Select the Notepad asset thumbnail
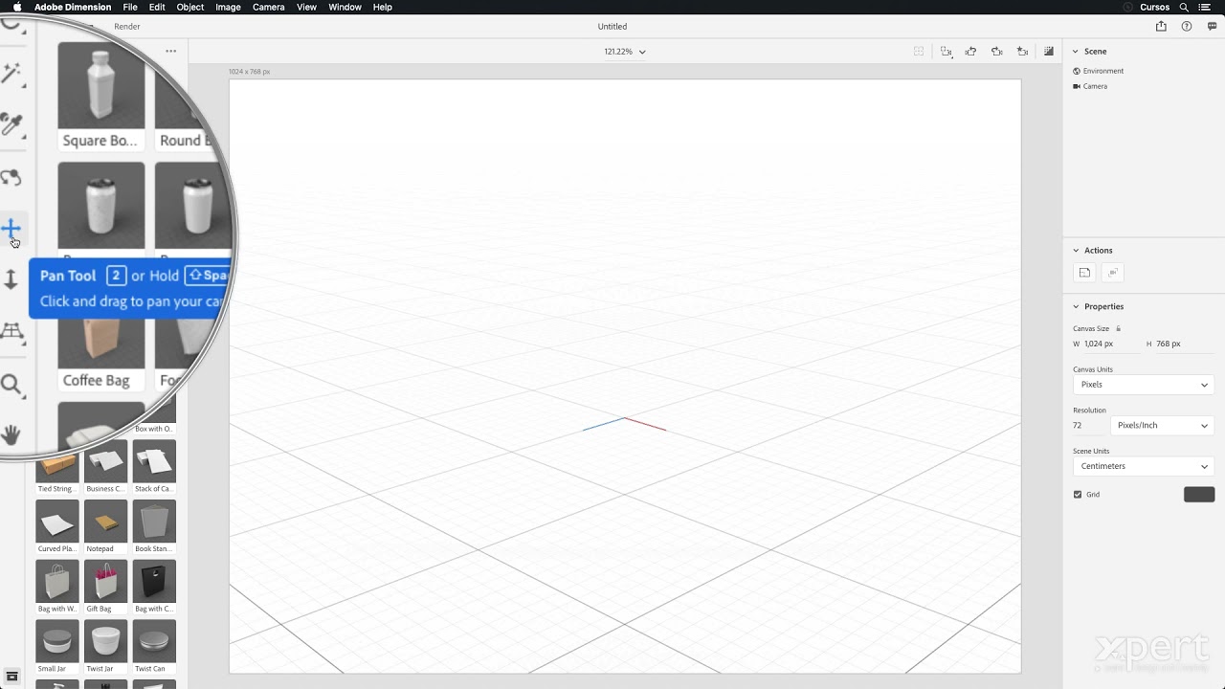Image resolution: width=1225 pixels, height=689 pixels. pos(106,522)
